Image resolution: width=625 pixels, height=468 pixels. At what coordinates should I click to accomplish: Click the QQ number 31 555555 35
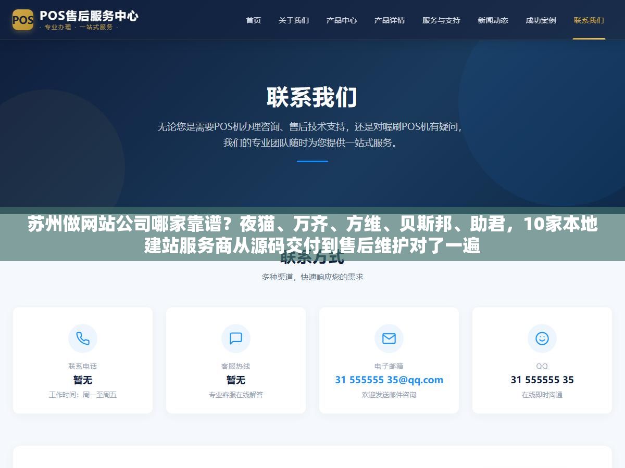tap(542, 380)
